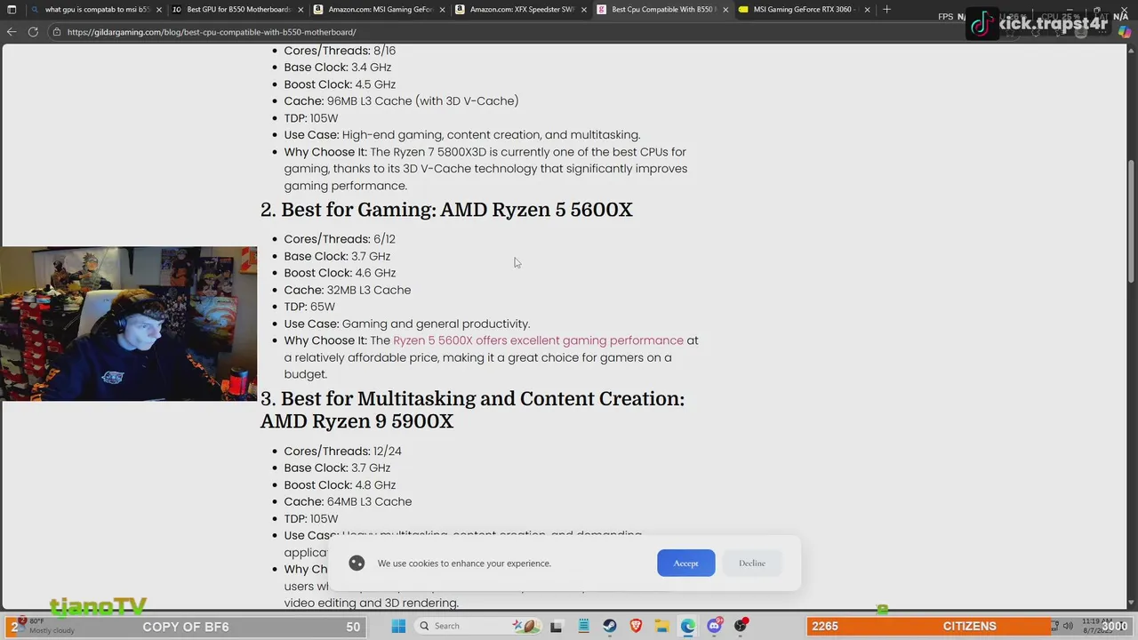Click 'Use Case: Gaming and general productivity.' line

[x=407, y=324]
